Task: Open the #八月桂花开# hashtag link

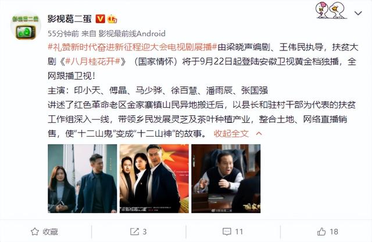Action: click(x=93, y=62)
